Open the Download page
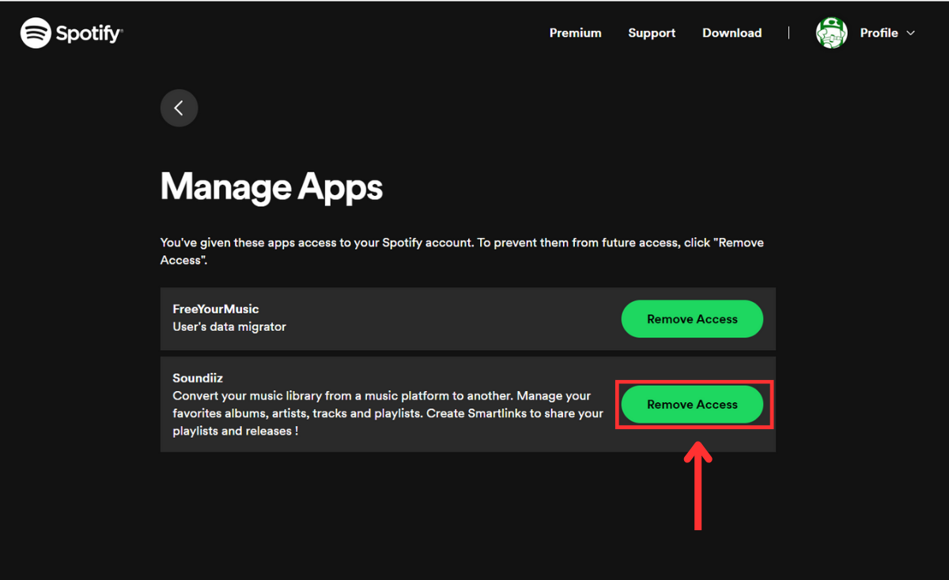This screenshot has height=580, width=949. (x=732, y=33)
